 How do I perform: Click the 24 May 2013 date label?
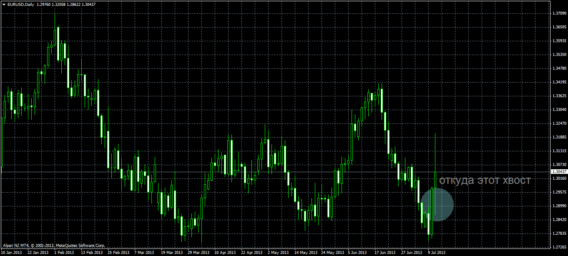click(x=332, y=253)
